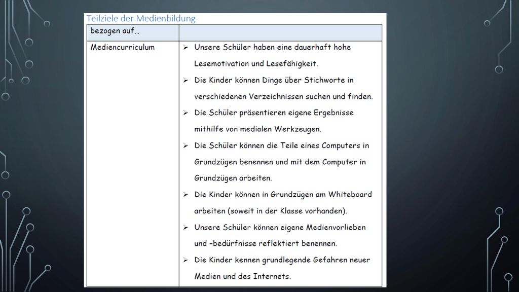519x292 pixels.
Task: Click the heading 'Teilziele der Medienbildung'
Action: click(141, 18)
